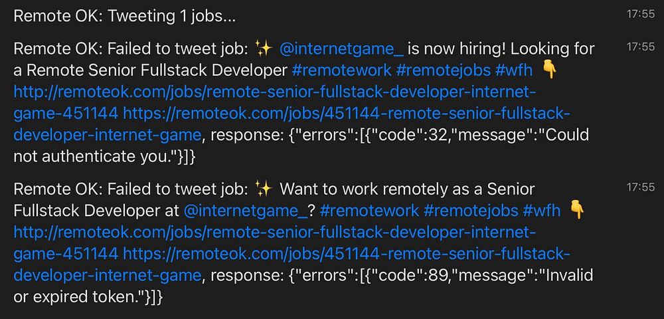Click the pointing-down emoji in the "now hiring" message
The height and width of the screenshot is (319, 664).
548,70
